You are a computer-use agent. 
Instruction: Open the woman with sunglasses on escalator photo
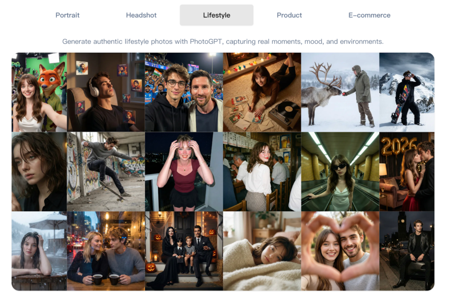340,172
